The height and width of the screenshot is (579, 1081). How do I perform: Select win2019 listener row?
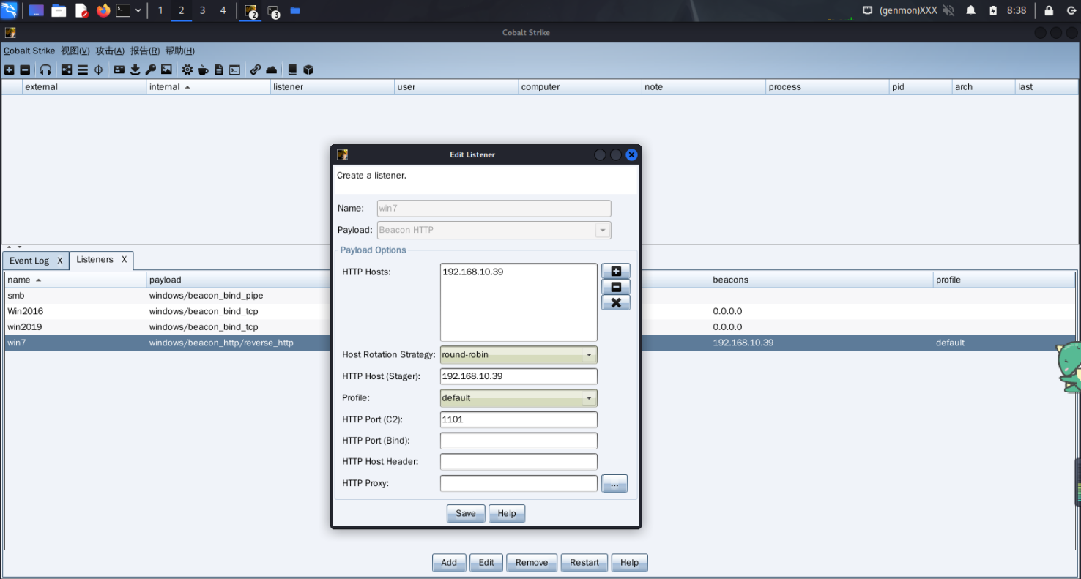pyautogui.click(x=540, y=327)
